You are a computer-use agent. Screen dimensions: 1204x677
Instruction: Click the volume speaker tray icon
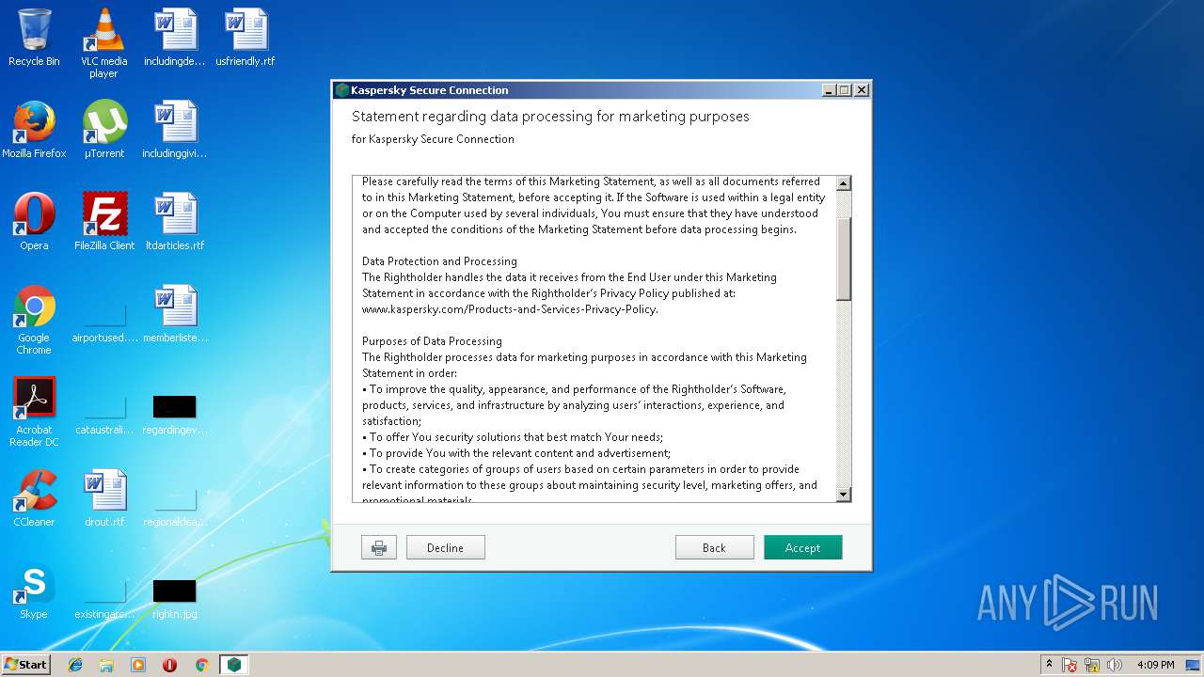point(1115,665)
